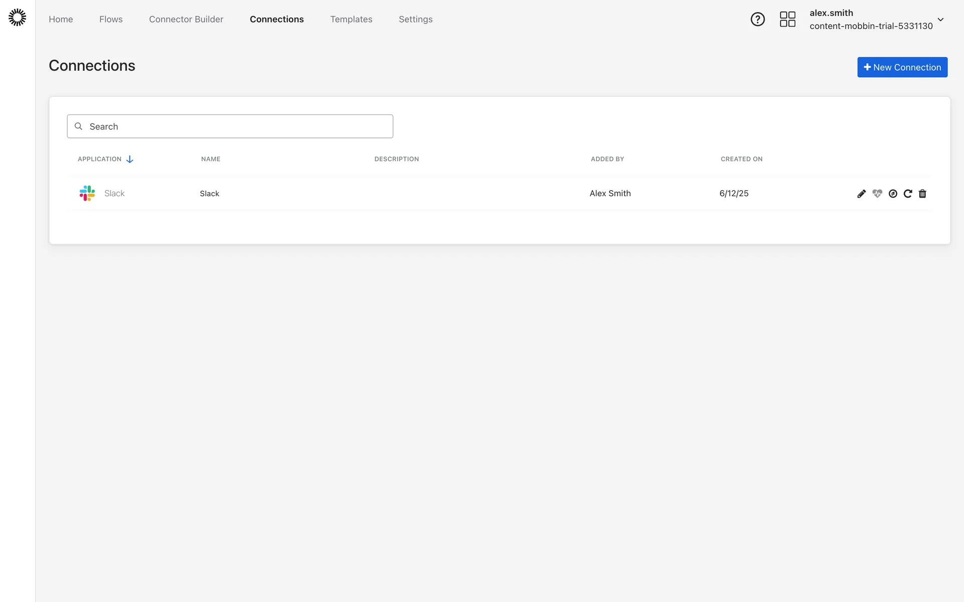This screenshot has width=964, height=602.
Task: Click the Slack connection name
Action: pos(209,194)
